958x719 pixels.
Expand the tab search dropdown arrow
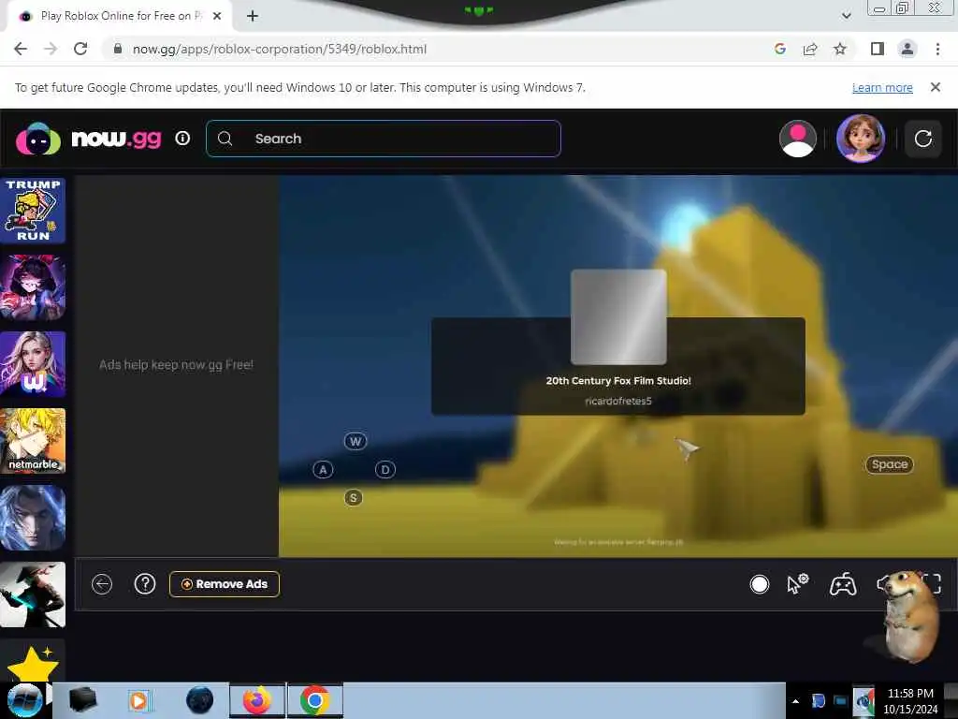846,16
